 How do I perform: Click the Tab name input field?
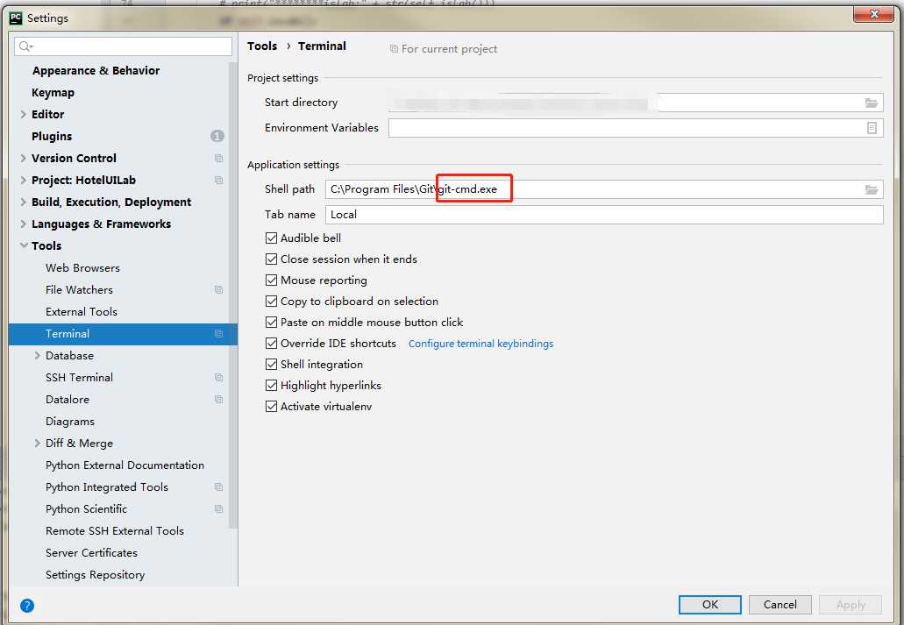pyautogui.click(x=603, y=215)
